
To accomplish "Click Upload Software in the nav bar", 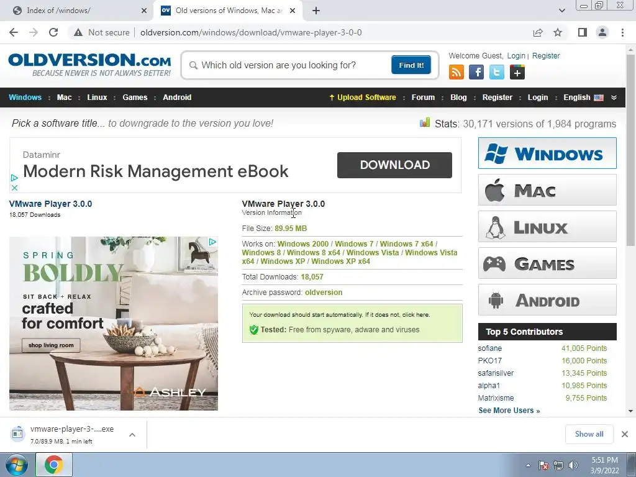I will click(x=363, y=98).
